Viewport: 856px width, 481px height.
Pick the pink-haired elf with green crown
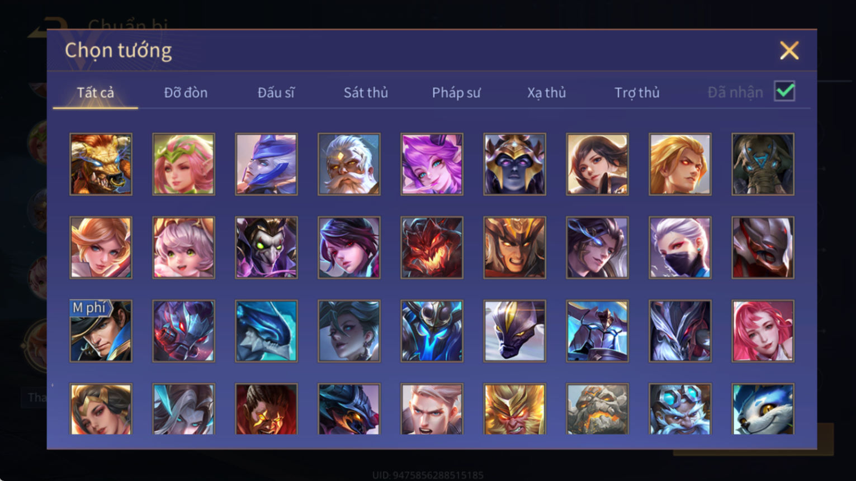[x=183, y=164]
